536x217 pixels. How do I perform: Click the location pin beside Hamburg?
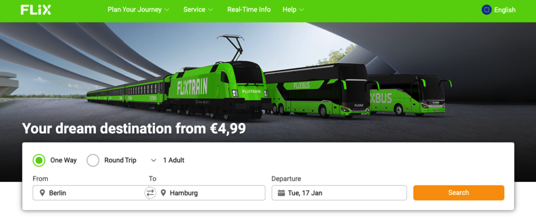pyautogui.click(x=163, y=193)
